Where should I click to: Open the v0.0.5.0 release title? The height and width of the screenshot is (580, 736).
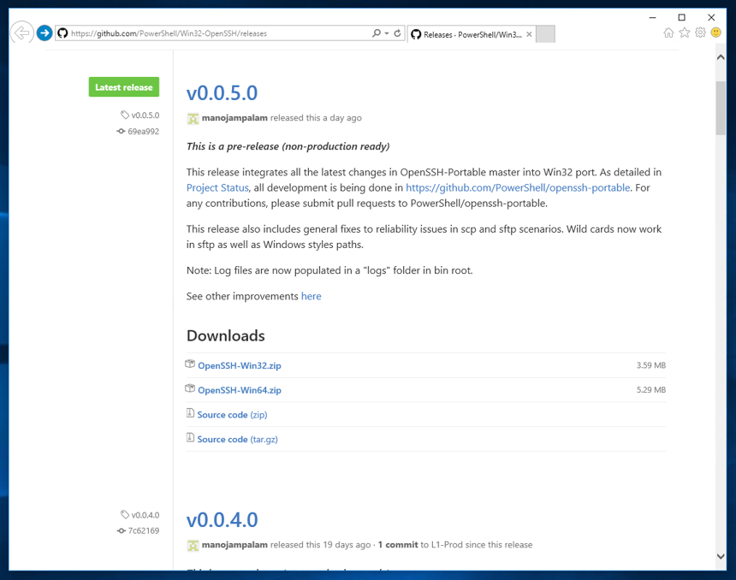click(x=222, y=93)
